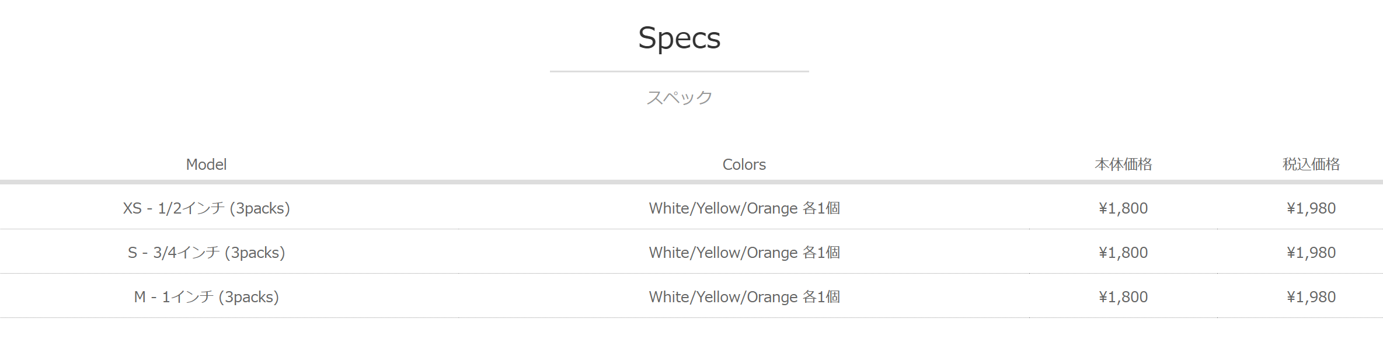
Task: Click ¥1,980 tax-included price in XS row
Action: [1311, 208]
